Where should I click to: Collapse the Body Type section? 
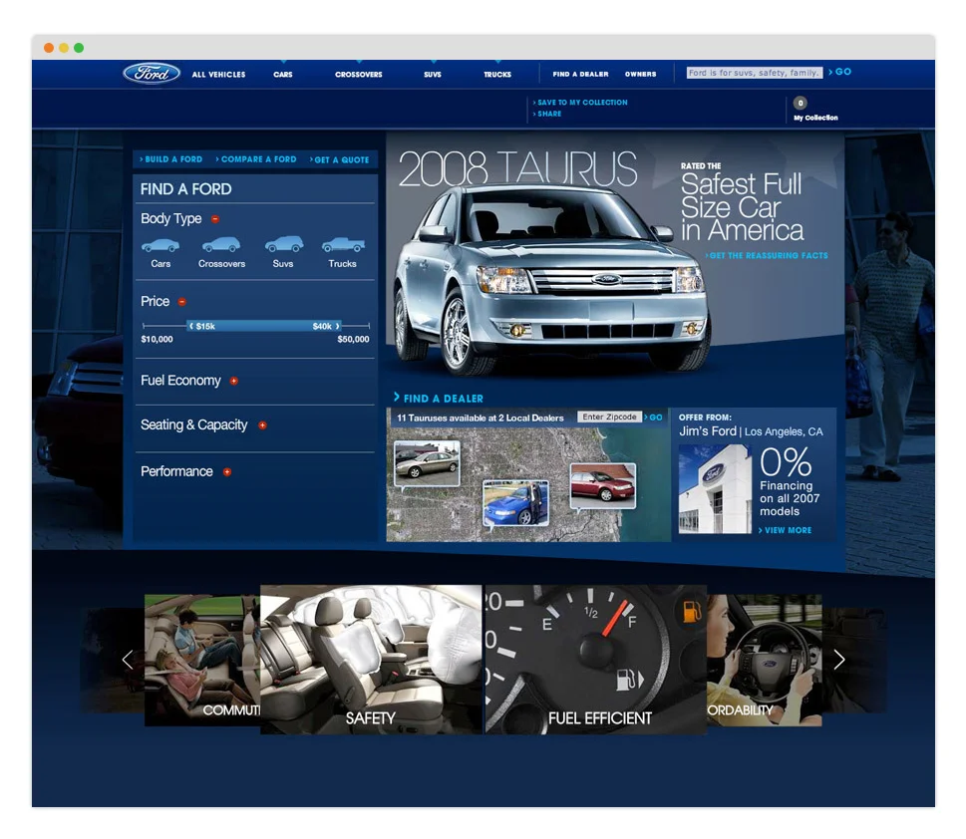point(215,218)
